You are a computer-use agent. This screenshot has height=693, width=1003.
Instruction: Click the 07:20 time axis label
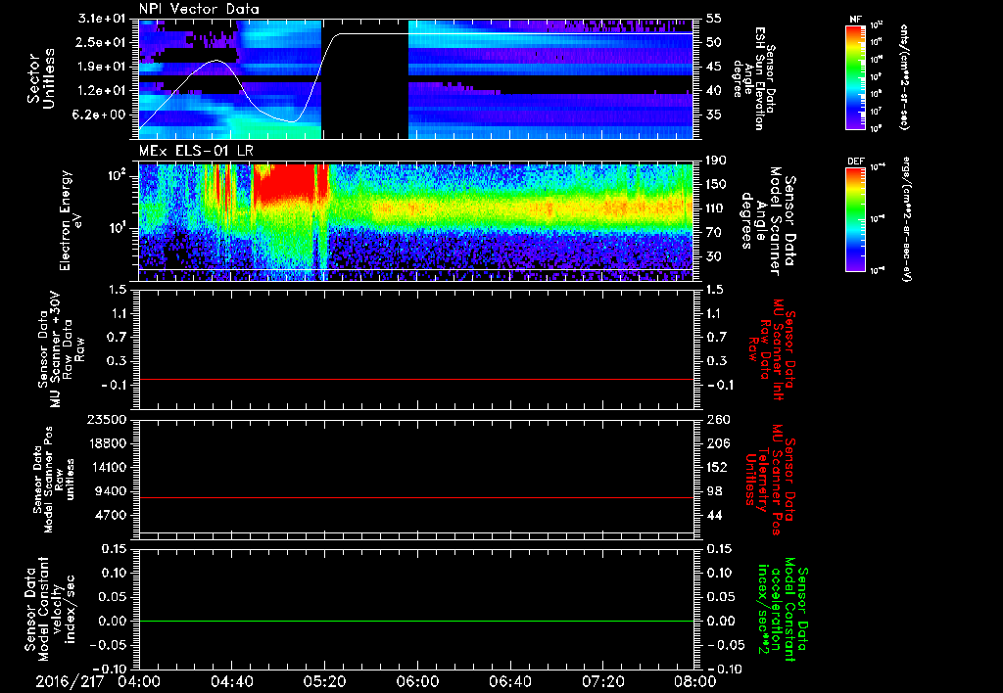(602, 681)
